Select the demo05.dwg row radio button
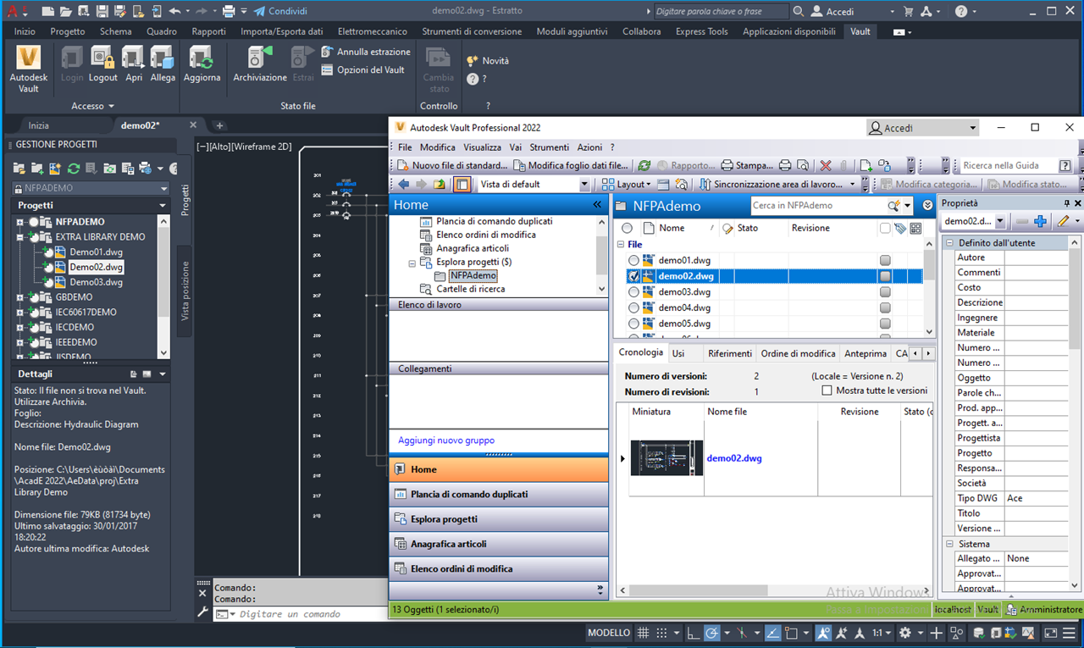This screenshot has height=648, width=1084. click(x=633, y=324)
